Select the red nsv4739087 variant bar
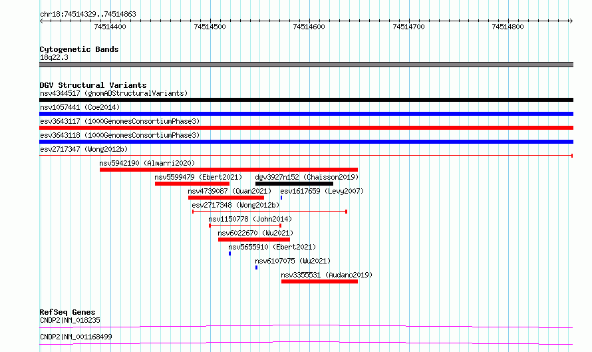 [x=226, y=198]
